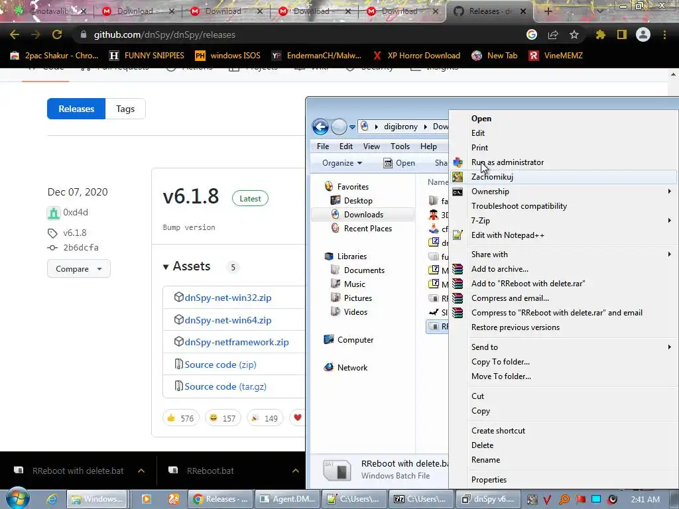Download dnSpy-net-win64.zip
The width and height of the screenshot is (679, 509).
click(228, 320)
